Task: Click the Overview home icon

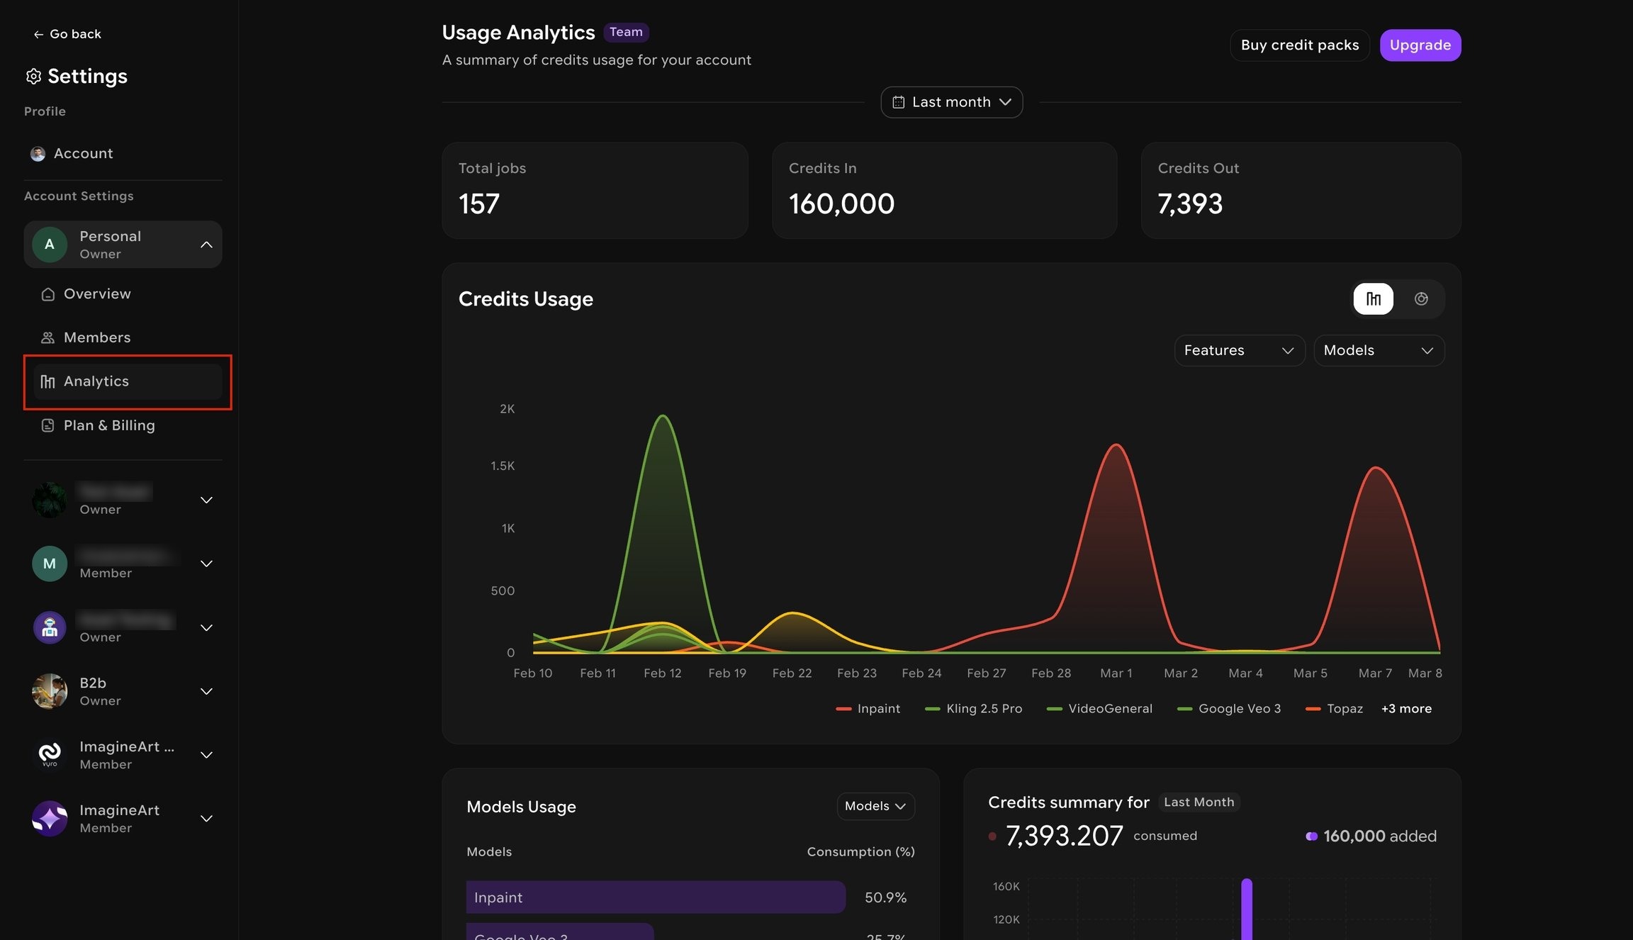Action: [47, 294]
